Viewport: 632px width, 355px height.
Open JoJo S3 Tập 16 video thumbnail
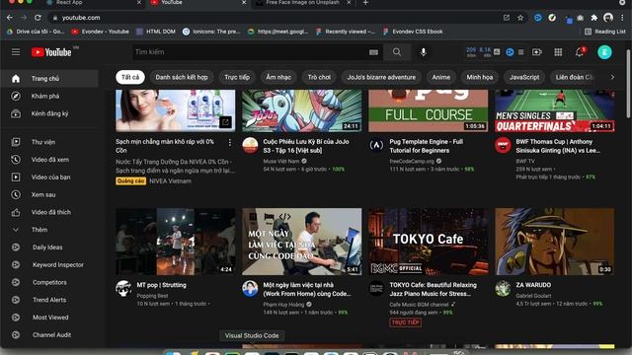click(x=302, y=110)
